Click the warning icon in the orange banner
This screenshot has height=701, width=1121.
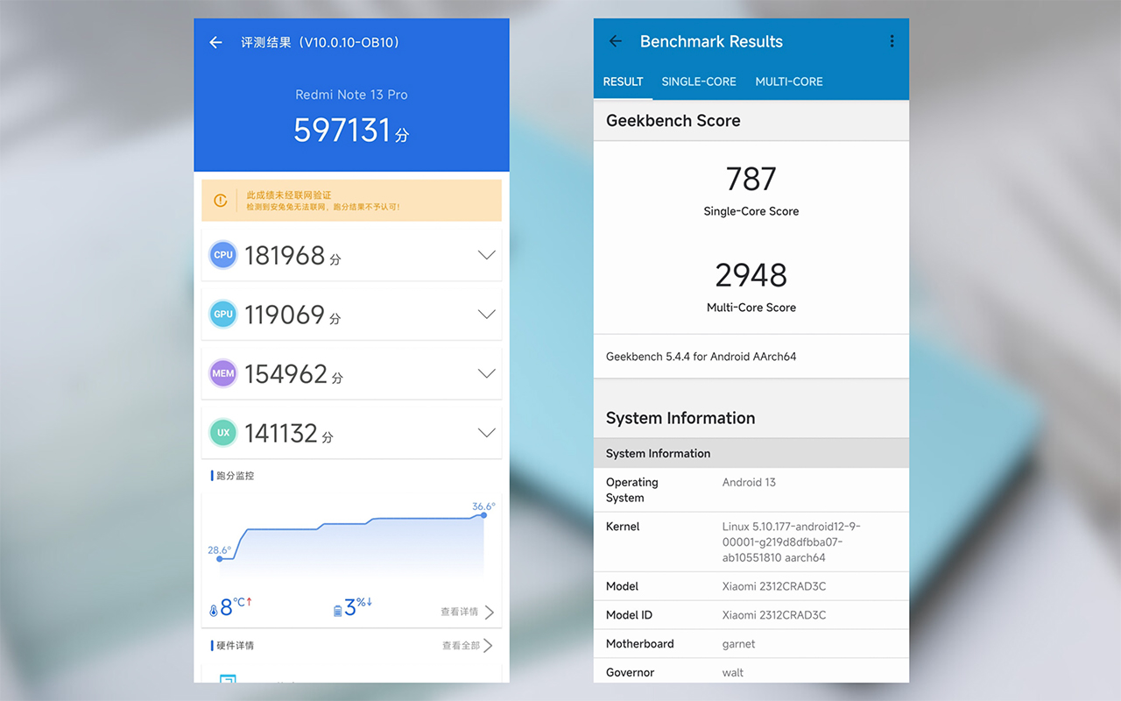pos(220,200)
